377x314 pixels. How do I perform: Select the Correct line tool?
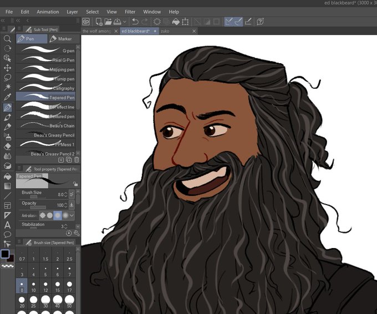(x=7, y=244)
